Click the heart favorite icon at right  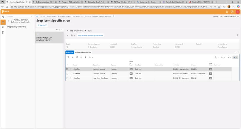tap(237, 35)
